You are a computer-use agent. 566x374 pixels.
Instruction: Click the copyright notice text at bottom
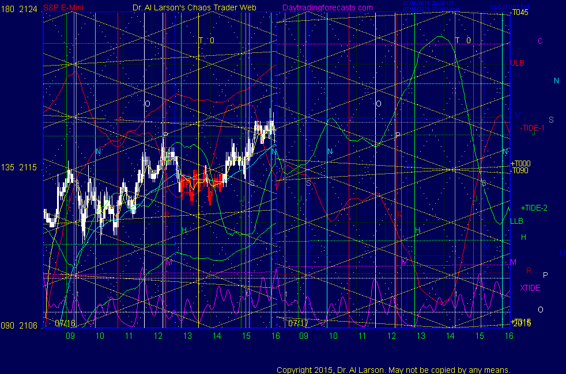tap(393, 370)
